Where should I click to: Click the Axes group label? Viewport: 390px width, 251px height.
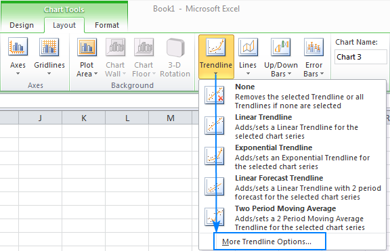pos(35,85)
